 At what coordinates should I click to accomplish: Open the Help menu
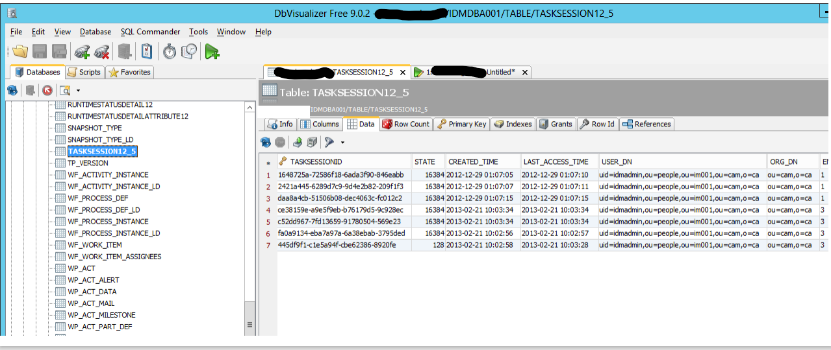[263, 32]
